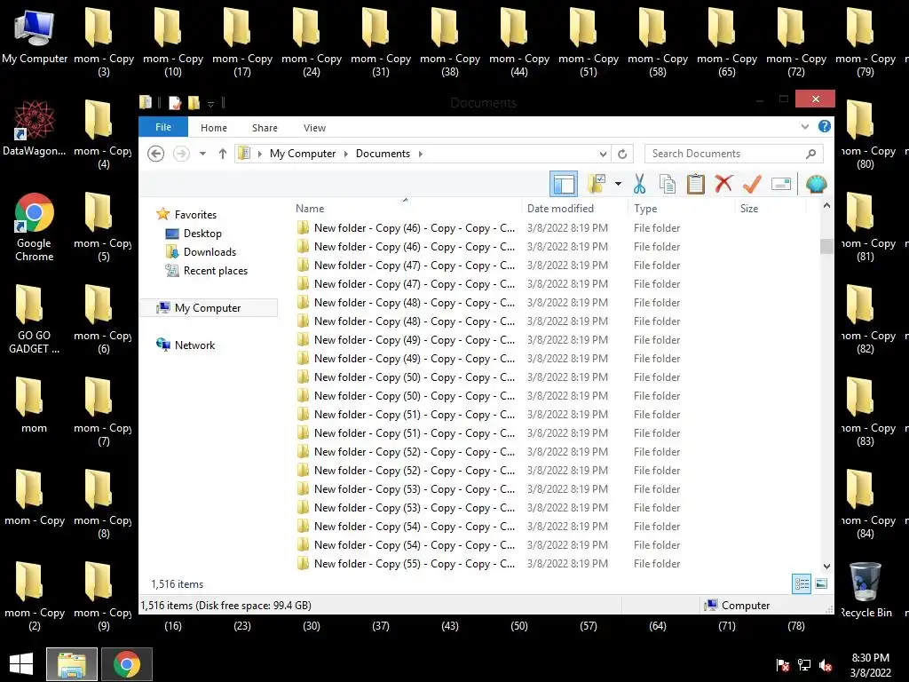
Task: Select desktop folder named mom
Action: (x=34, y=405)
